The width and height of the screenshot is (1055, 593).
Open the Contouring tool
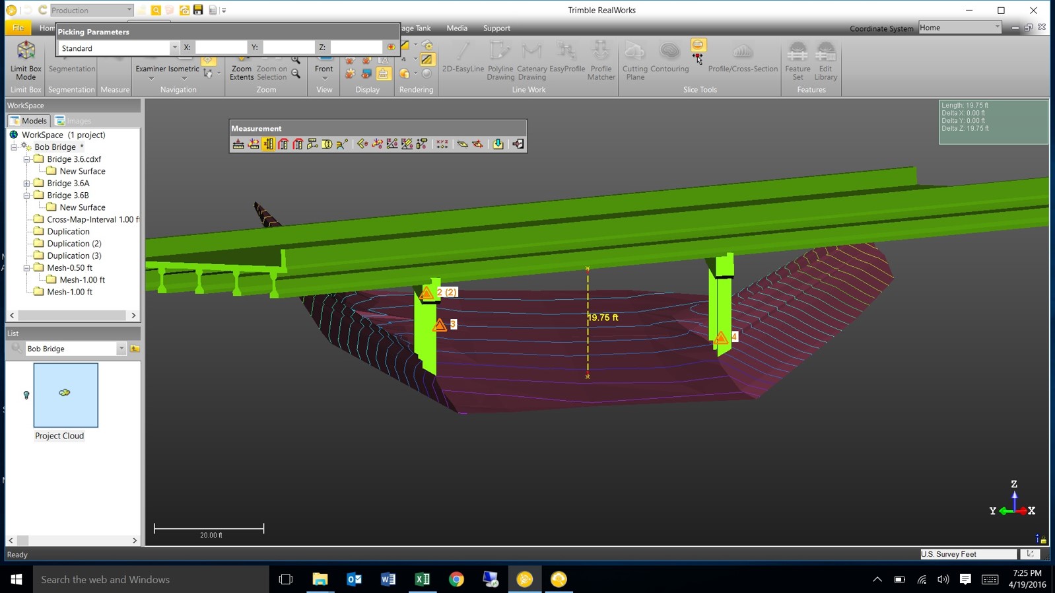coord(669,57)
